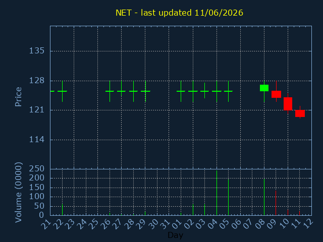Click the x-axis day label 12
The image size is (323, 242).
coord(308,224)
